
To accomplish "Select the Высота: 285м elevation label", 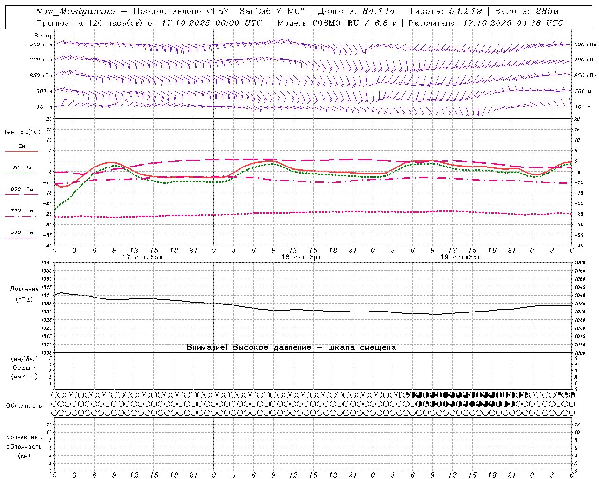I will 526,11.
